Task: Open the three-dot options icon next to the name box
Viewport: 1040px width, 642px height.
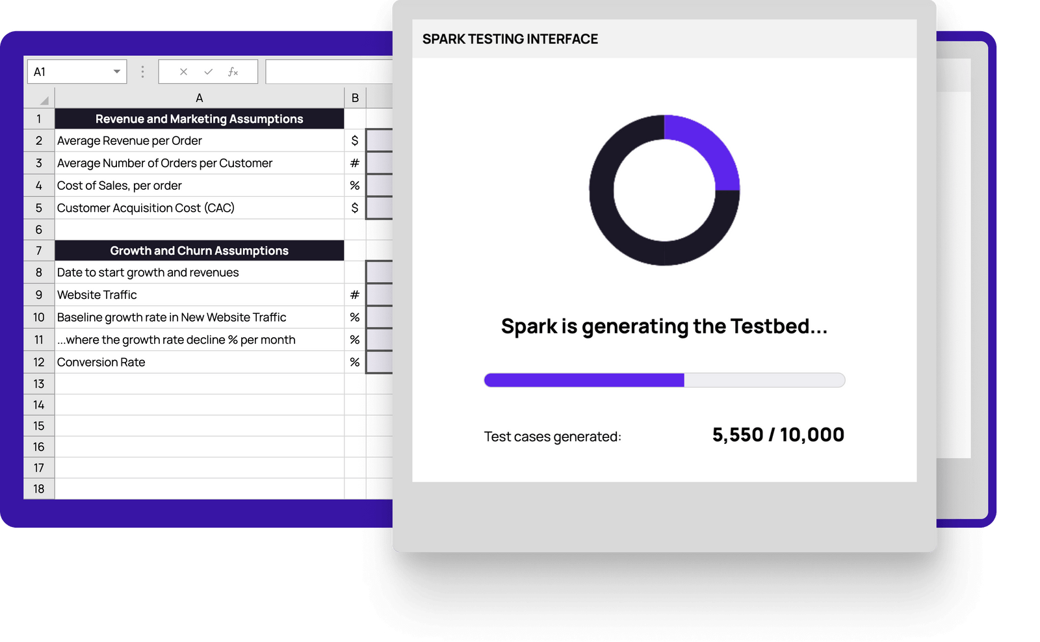Action: coord(142,71)
